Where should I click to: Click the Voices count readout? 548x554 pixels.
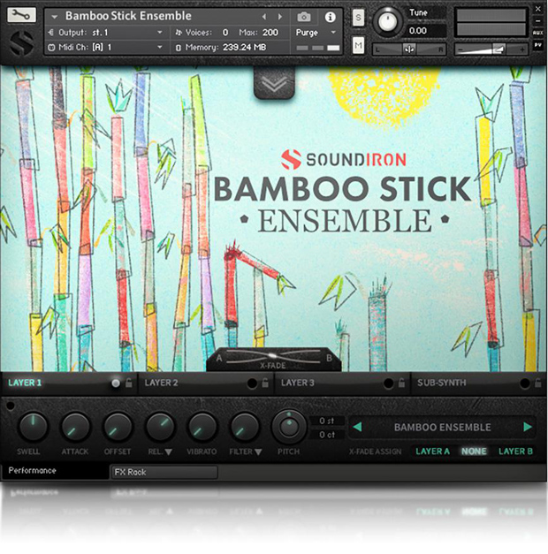pyautogui.click(x=202, y=33)
